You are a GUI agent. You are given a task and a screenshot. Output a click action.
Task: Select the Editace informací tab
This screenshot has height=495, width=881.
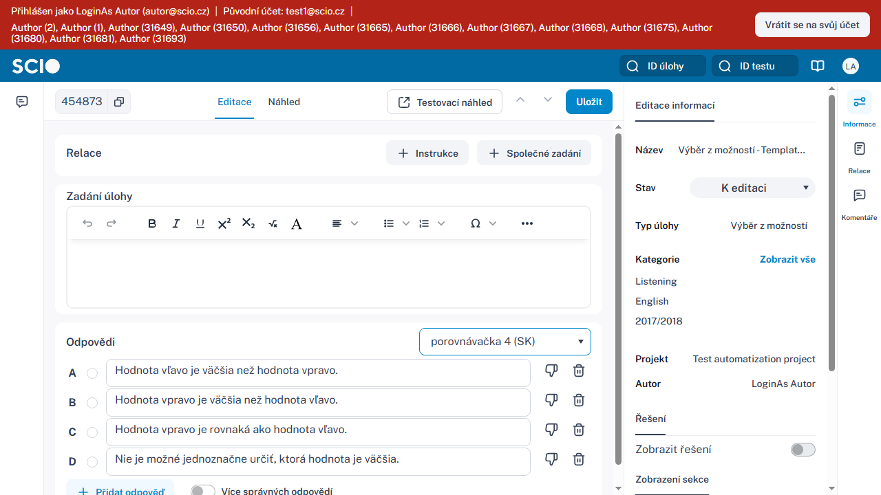click(x=675, y=105)
